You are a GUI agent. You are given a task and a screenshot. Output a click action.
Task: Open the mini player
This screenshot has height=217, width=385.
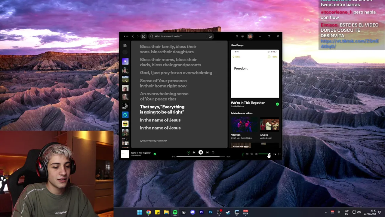[x=275, y=154]
